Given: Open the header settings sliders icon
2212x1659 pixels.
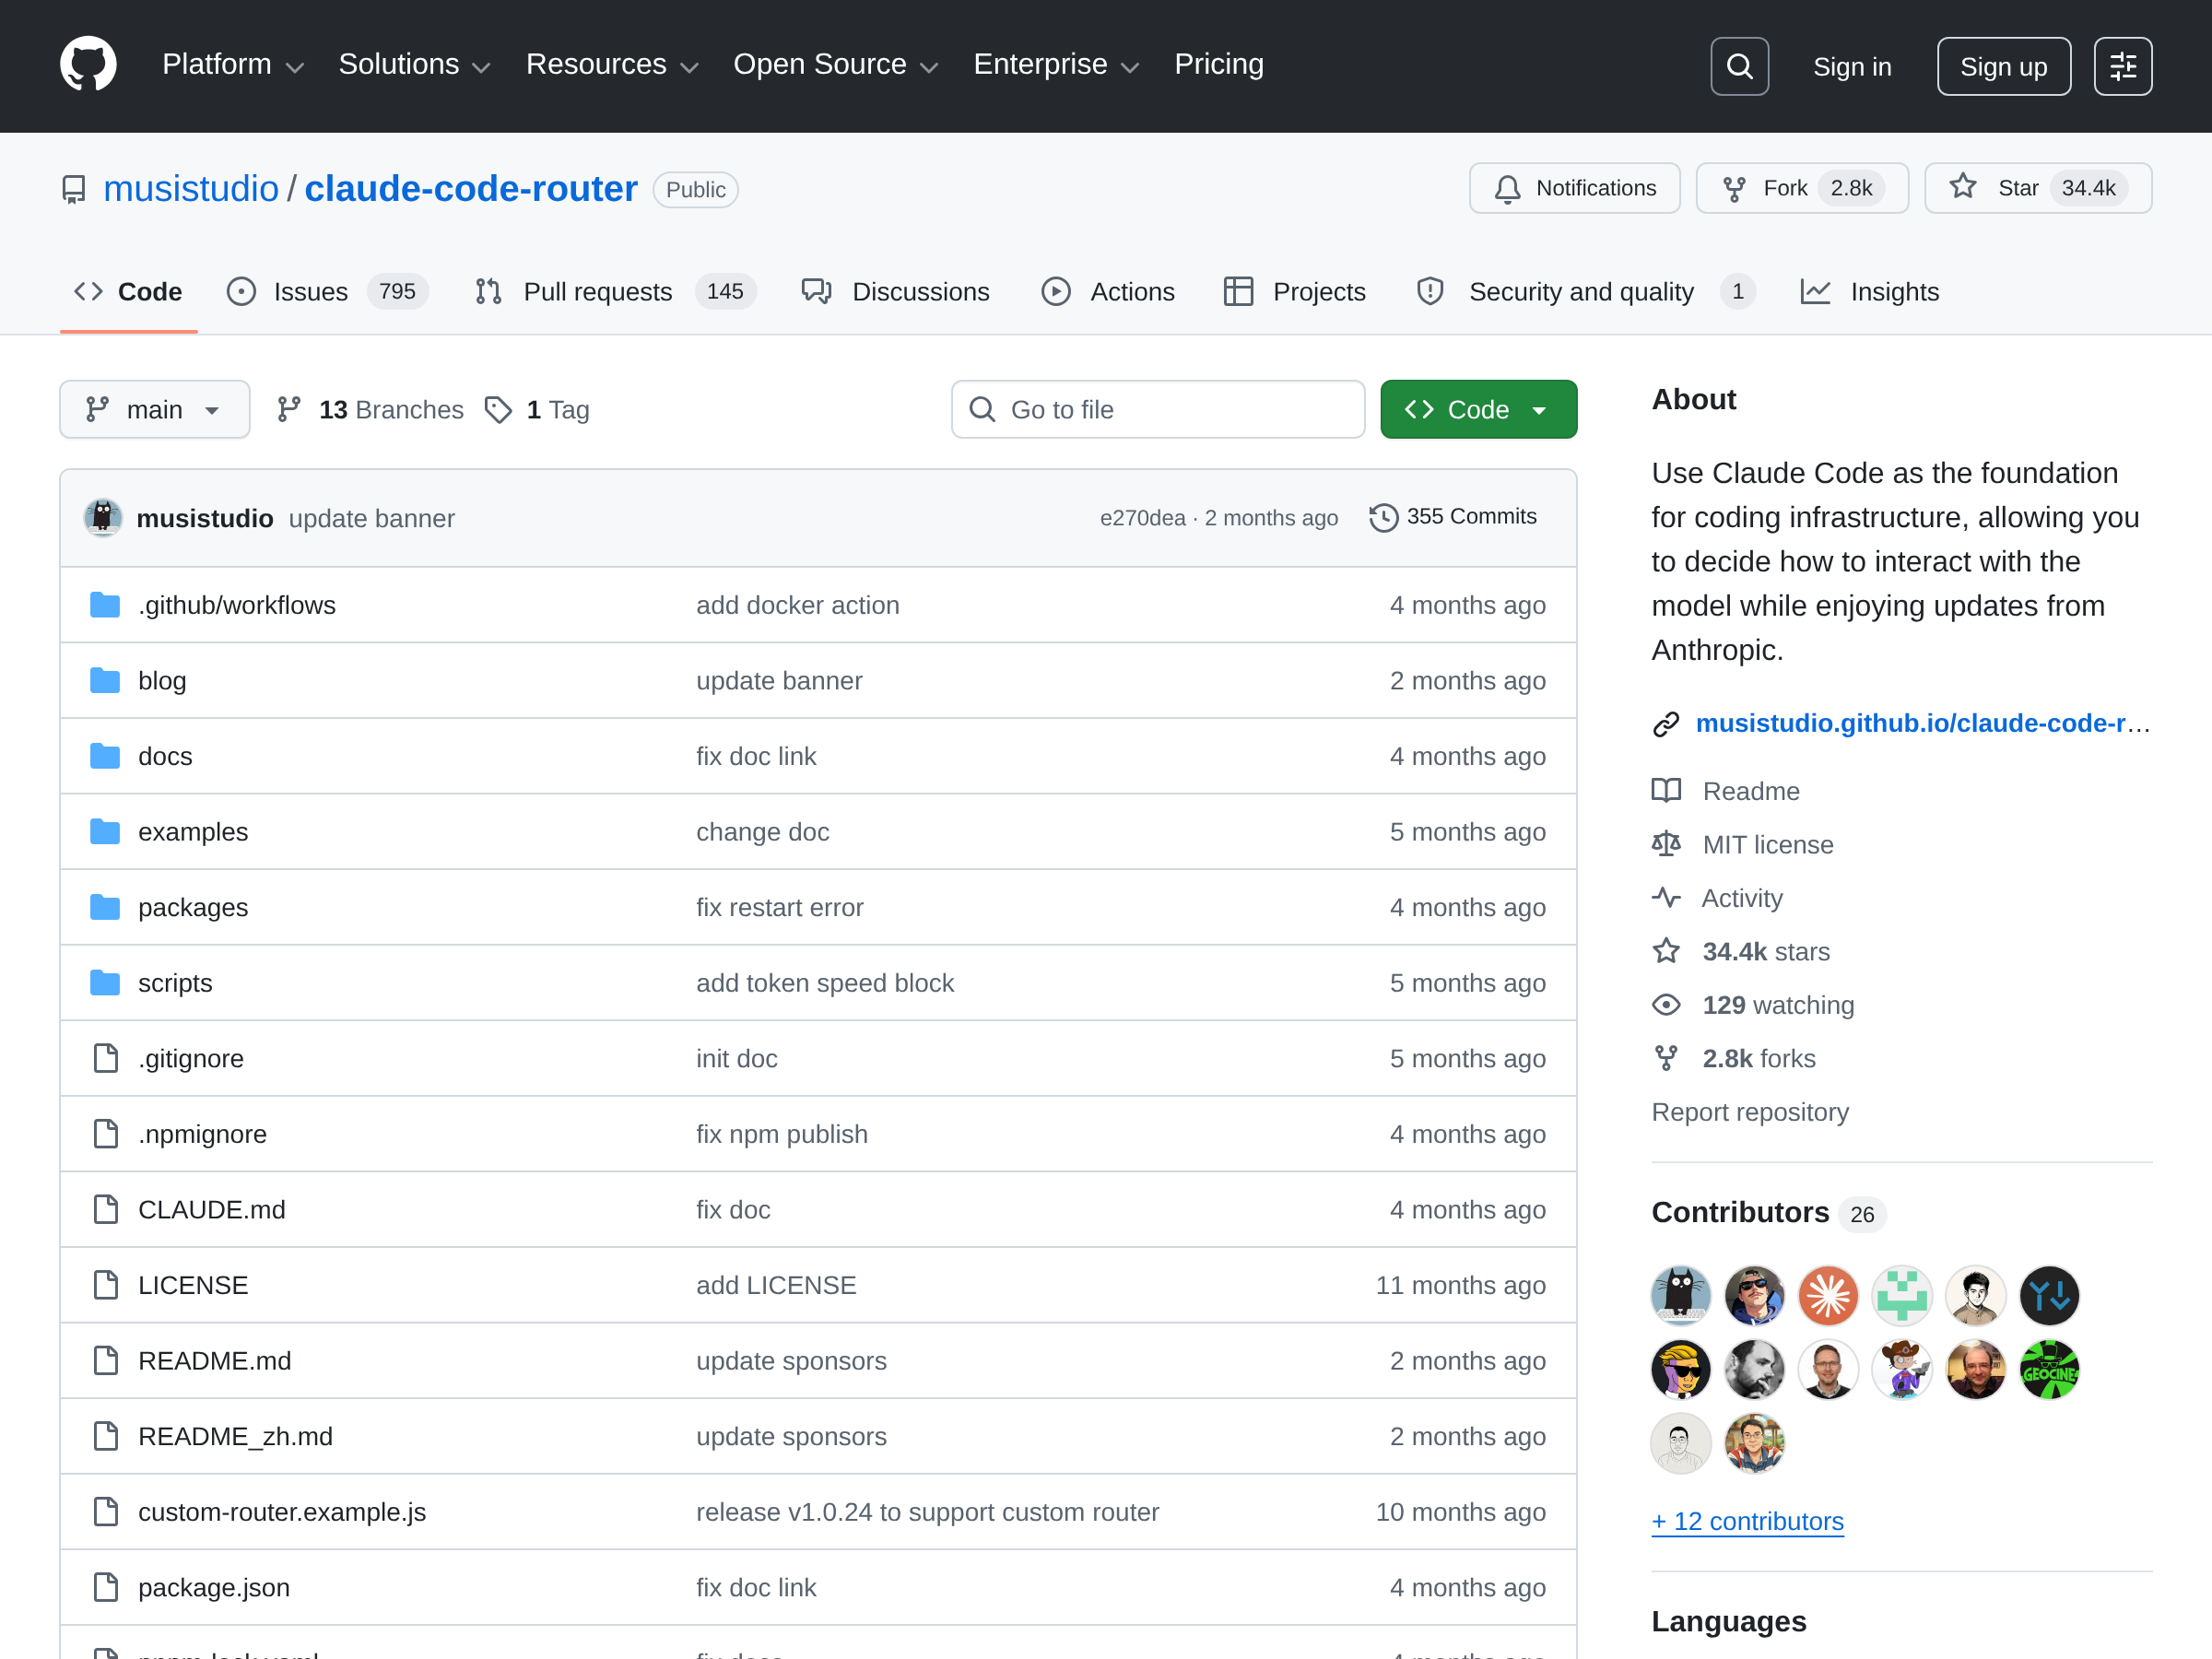Looking at the screenshot, I should point(2122,66).
